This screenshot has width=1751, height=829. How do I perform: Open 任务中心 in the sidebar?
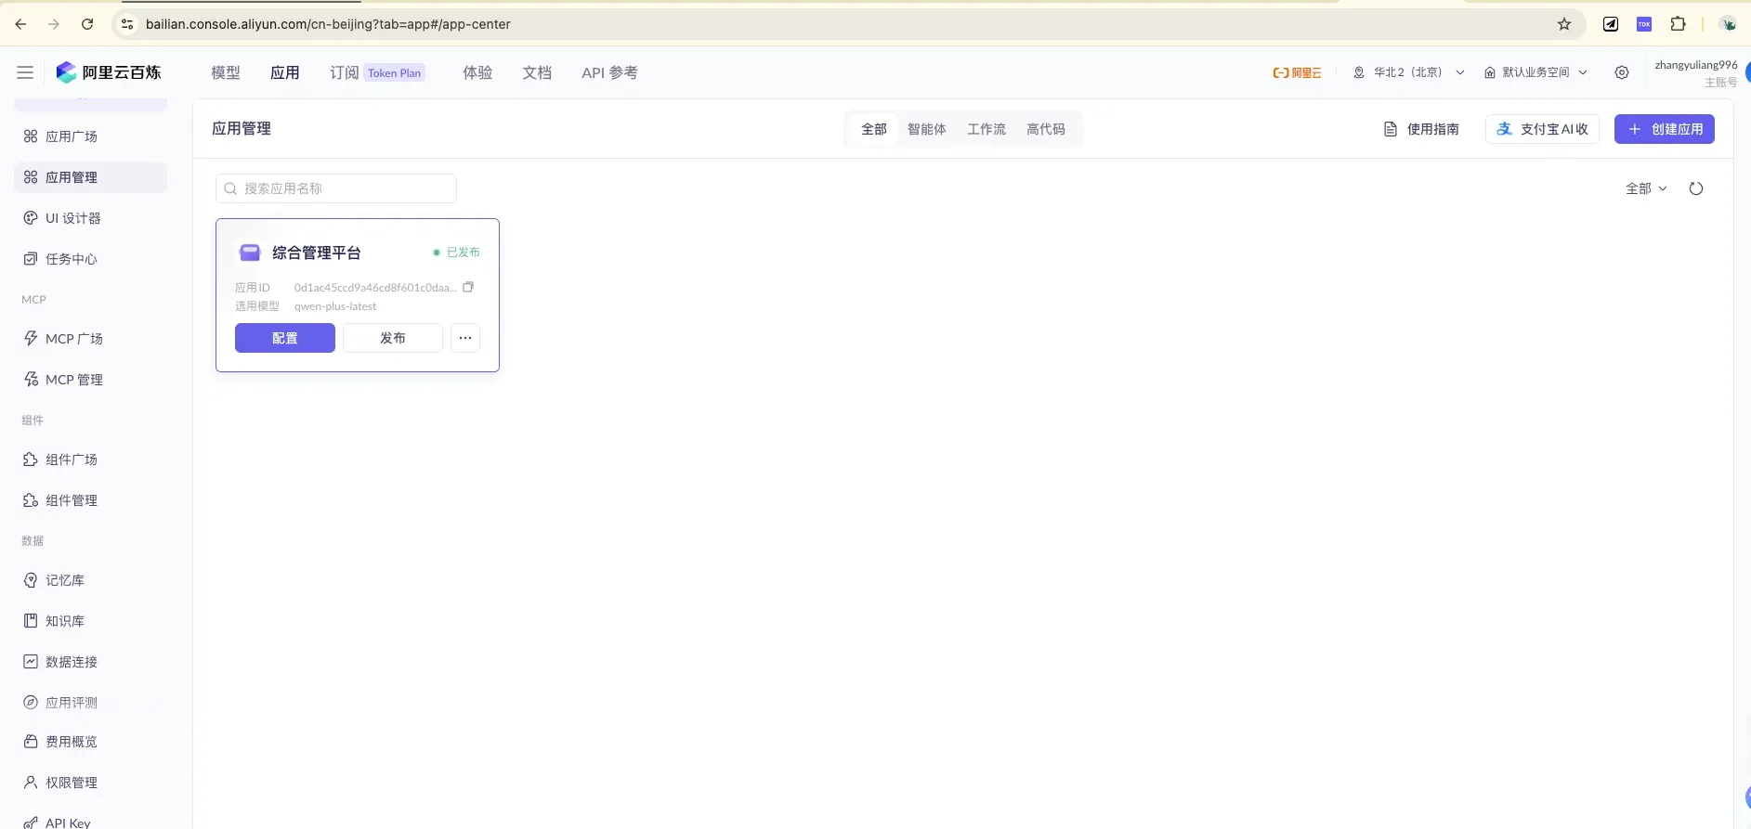click(x=90, y=259)
